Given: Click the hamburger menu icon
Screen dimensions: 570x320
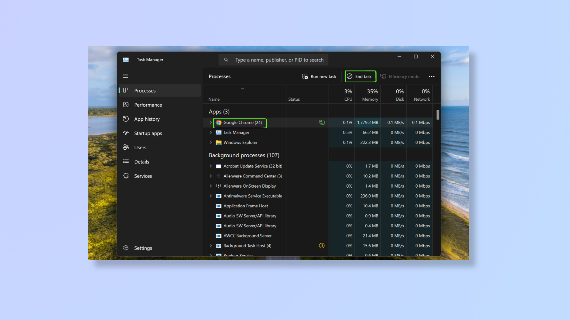Looking at the screenshot, I should click(126, 76).
